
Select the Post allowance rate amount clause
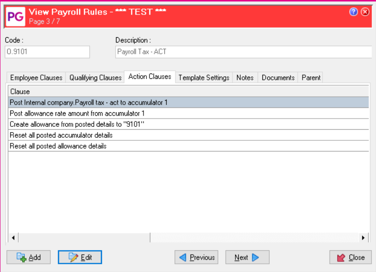pos(77,113)
